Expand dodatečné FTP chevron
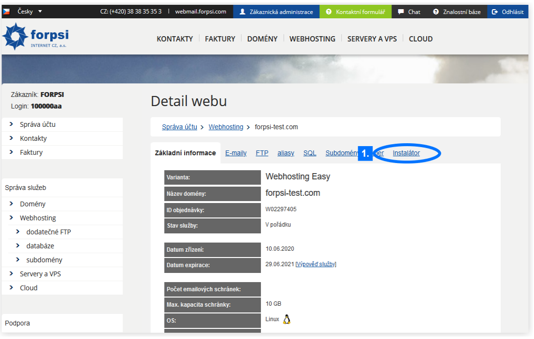Image resolution: width=534 pixels, height=339 pixels. click(18, 231)
